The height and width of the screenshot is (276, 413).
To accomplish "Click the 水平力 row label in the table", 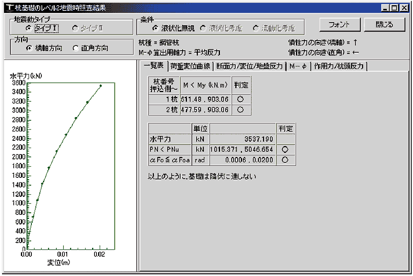I will pos(170,139).
